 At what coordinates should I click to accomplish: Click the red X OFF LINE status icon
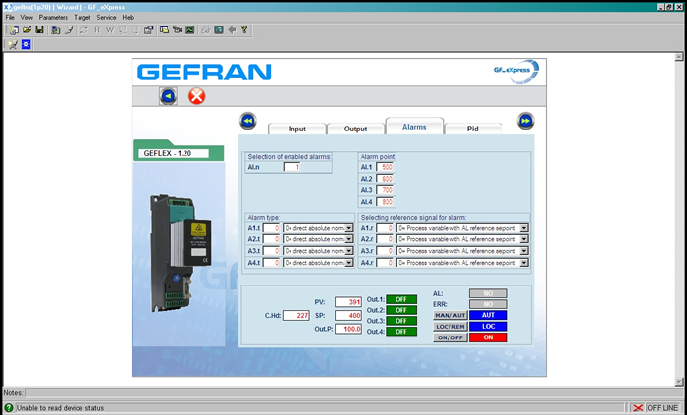coord(638,408)
